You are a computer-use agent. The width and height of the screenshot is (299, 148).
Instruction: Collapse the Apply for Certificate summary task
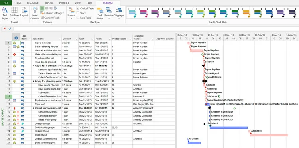(33, 66)
